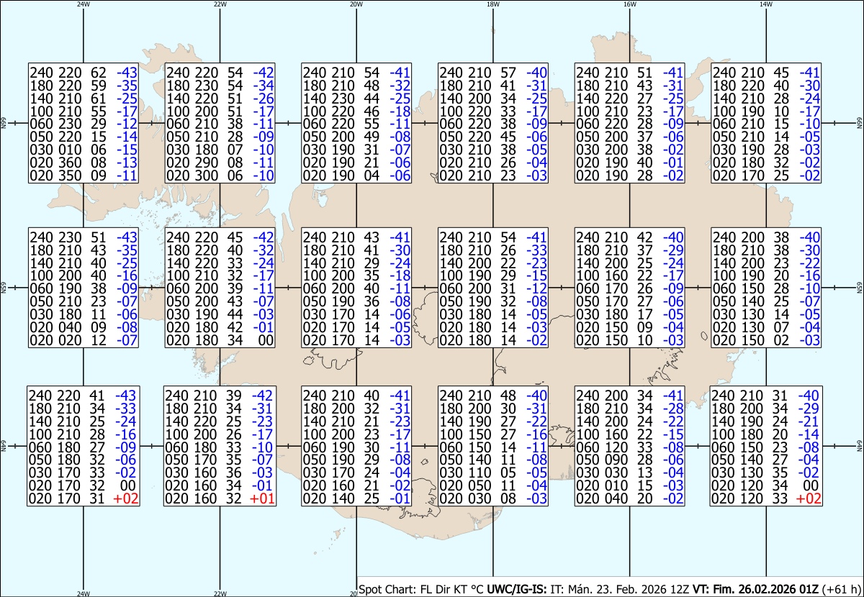Viewport: 864px width, 597px height.
Task: Click the row 240 210 57 -40
Action: (x=493, y=72)
